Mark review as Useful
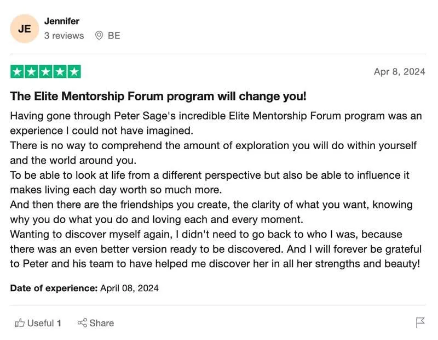 38,323
